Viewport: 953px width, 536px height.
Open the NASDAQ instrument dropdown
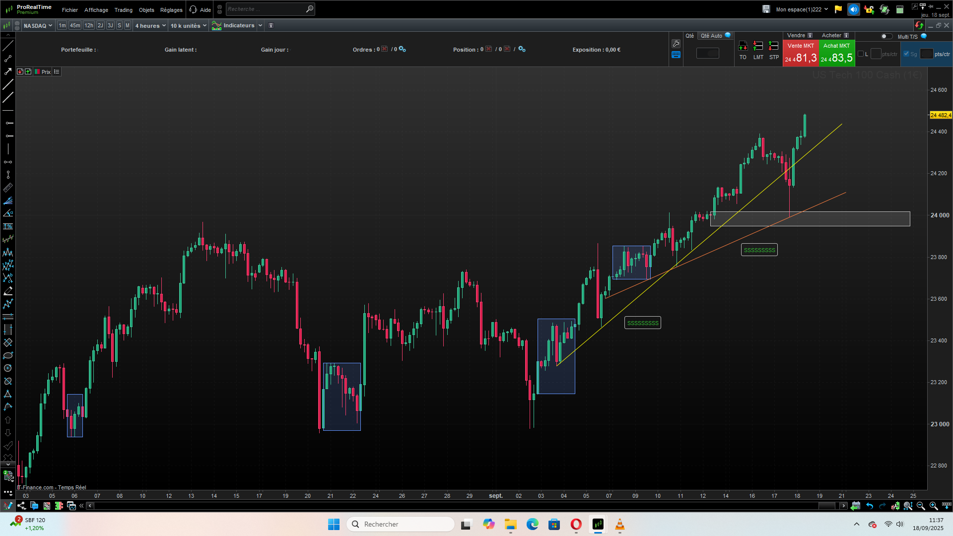[x=38, y=26]
